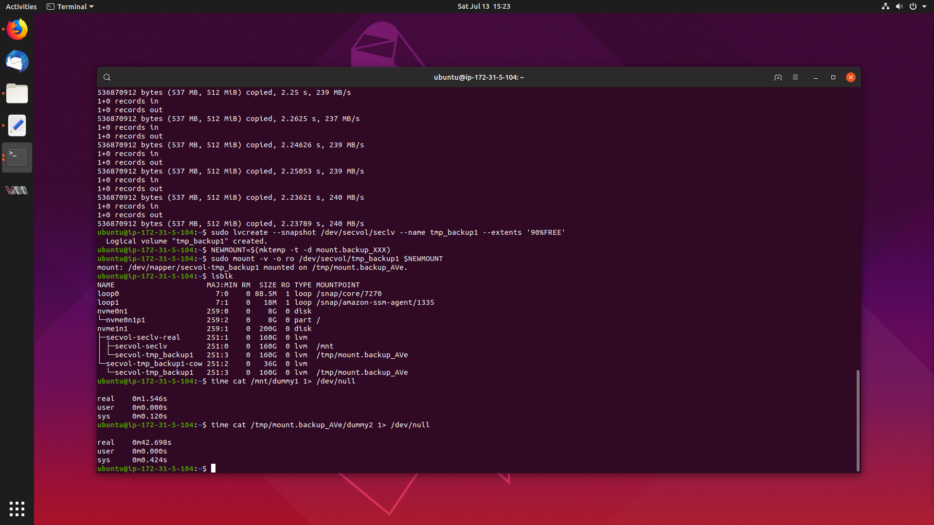
Task: Open the Activities overview
Action: click(x=21, y=6)
